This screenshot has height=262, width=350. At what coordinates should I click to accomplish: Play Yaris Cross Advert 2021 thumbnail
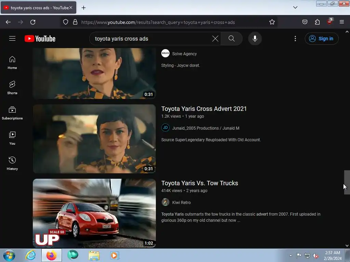coord(94,139)
